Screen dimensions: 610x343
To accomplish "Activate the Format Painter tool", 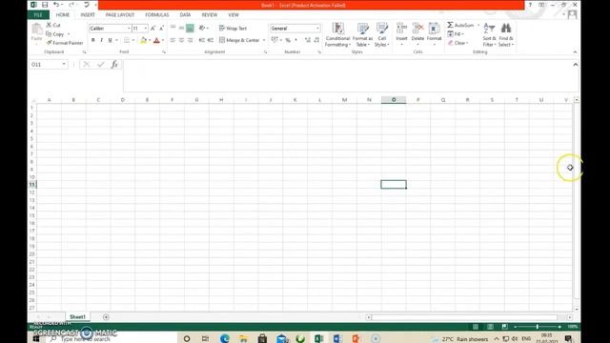I will 65,43.
